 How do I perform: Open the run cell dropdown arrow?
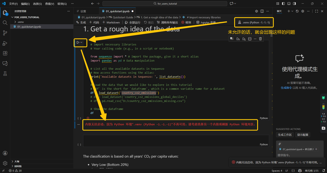point(81,42)
